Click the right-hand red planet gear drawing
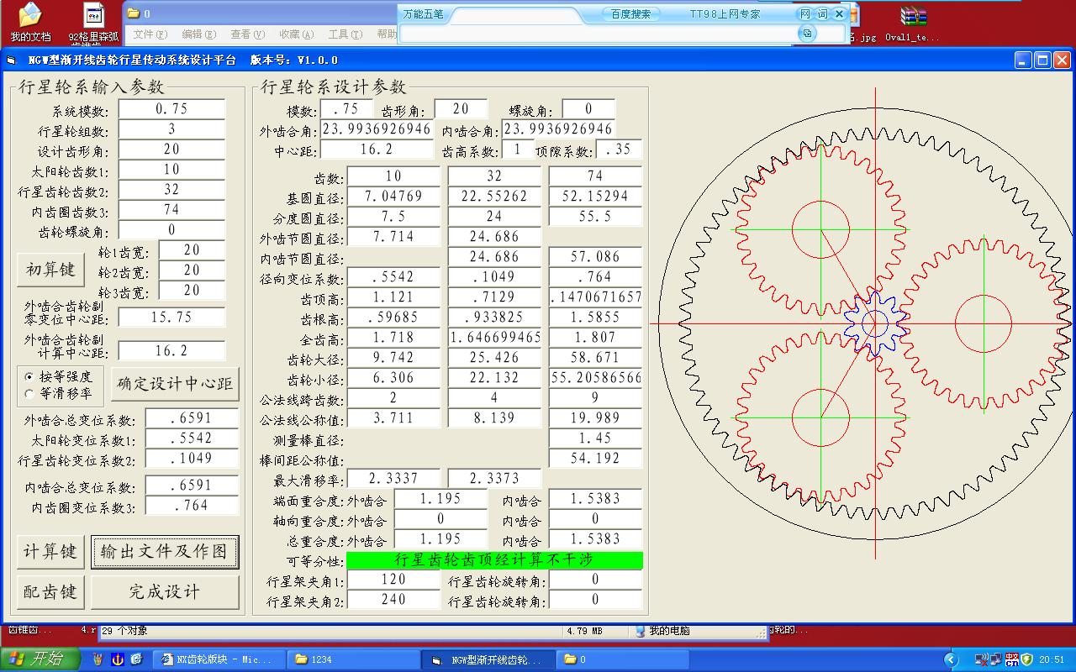The image size is (1076, 672). (983, 323)
